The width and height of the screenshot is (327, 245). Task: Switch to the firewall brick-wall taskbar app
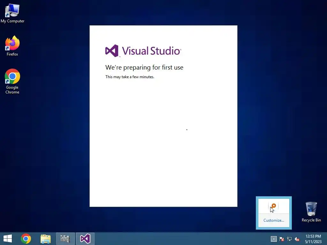pos(65,239)
